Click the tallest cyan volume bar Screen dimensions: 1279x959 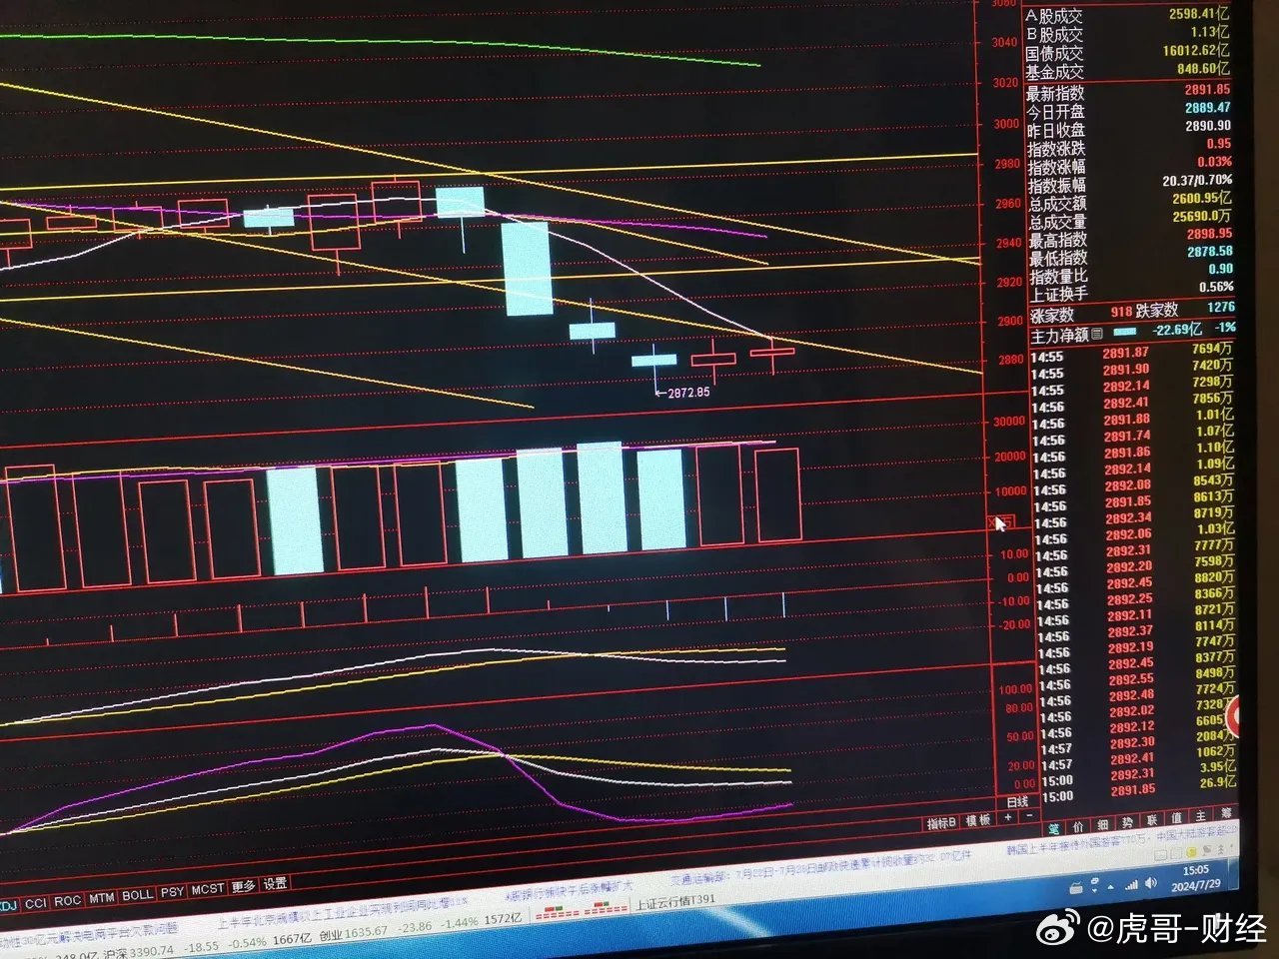point(603,498)
